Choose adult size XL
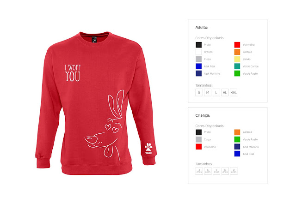This screenshot has width=296, height=203. click(x=225, y=92)
